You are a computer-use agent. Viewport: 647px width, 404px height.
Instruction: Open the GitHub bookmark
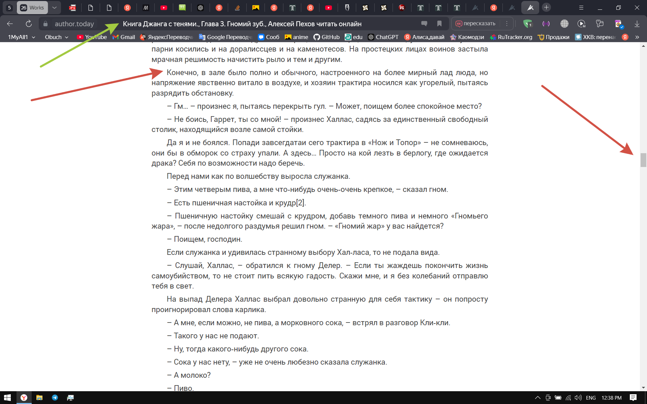pyautogui.click(x=327, y=37)
